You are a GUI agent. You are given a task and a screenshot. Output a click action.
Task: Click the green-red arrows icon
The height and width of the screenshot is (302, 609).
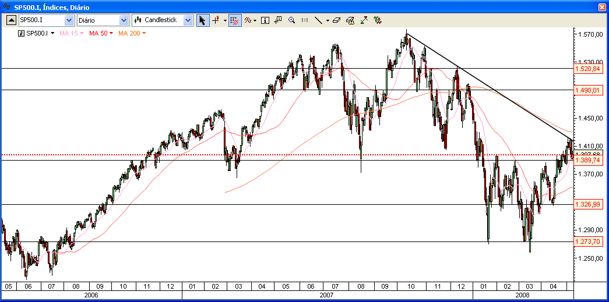tap(378, 20)
